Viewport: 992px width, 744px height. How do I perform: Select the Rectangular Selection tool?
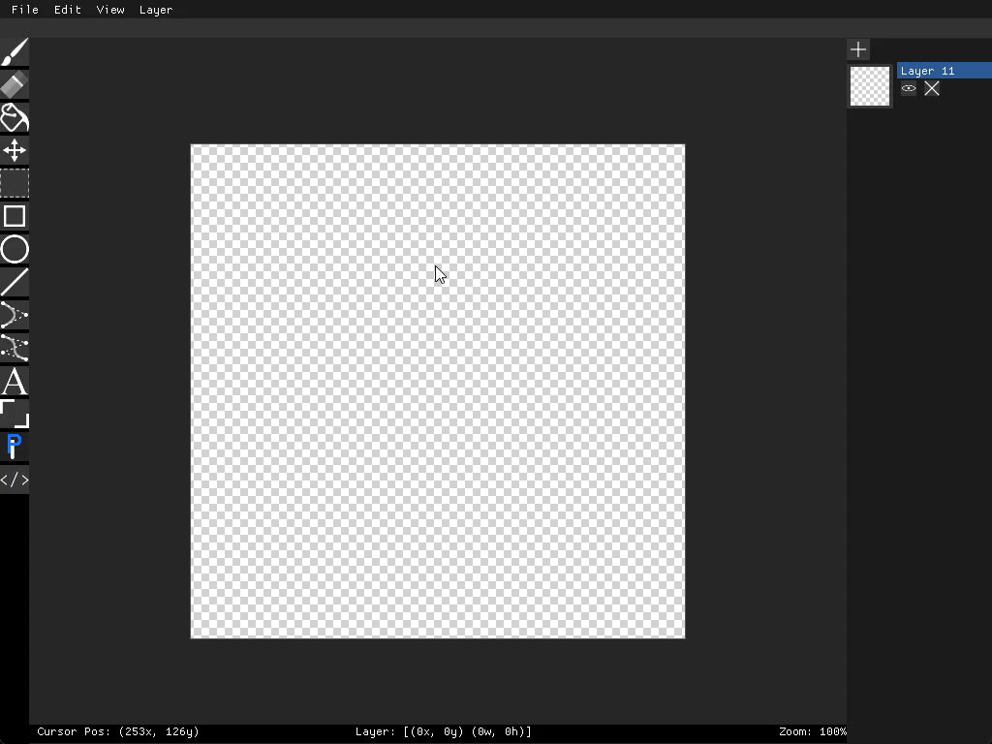tap(15, 183)
